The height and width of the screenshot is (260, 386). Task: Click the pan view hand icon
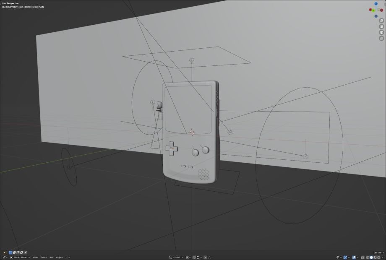[381, 26]
